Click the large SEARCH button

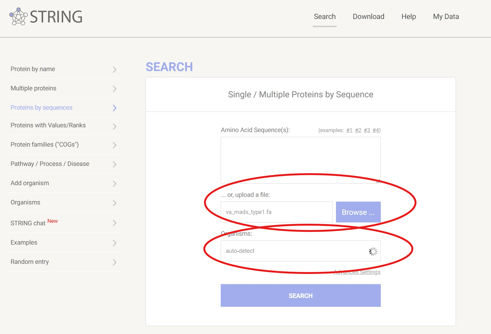(301, 295)
